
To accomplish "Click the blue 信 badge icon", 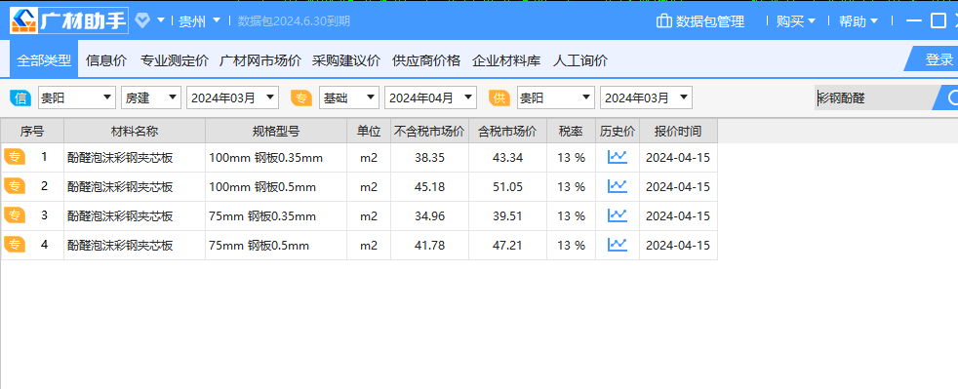I will click(x=20, y=97).
